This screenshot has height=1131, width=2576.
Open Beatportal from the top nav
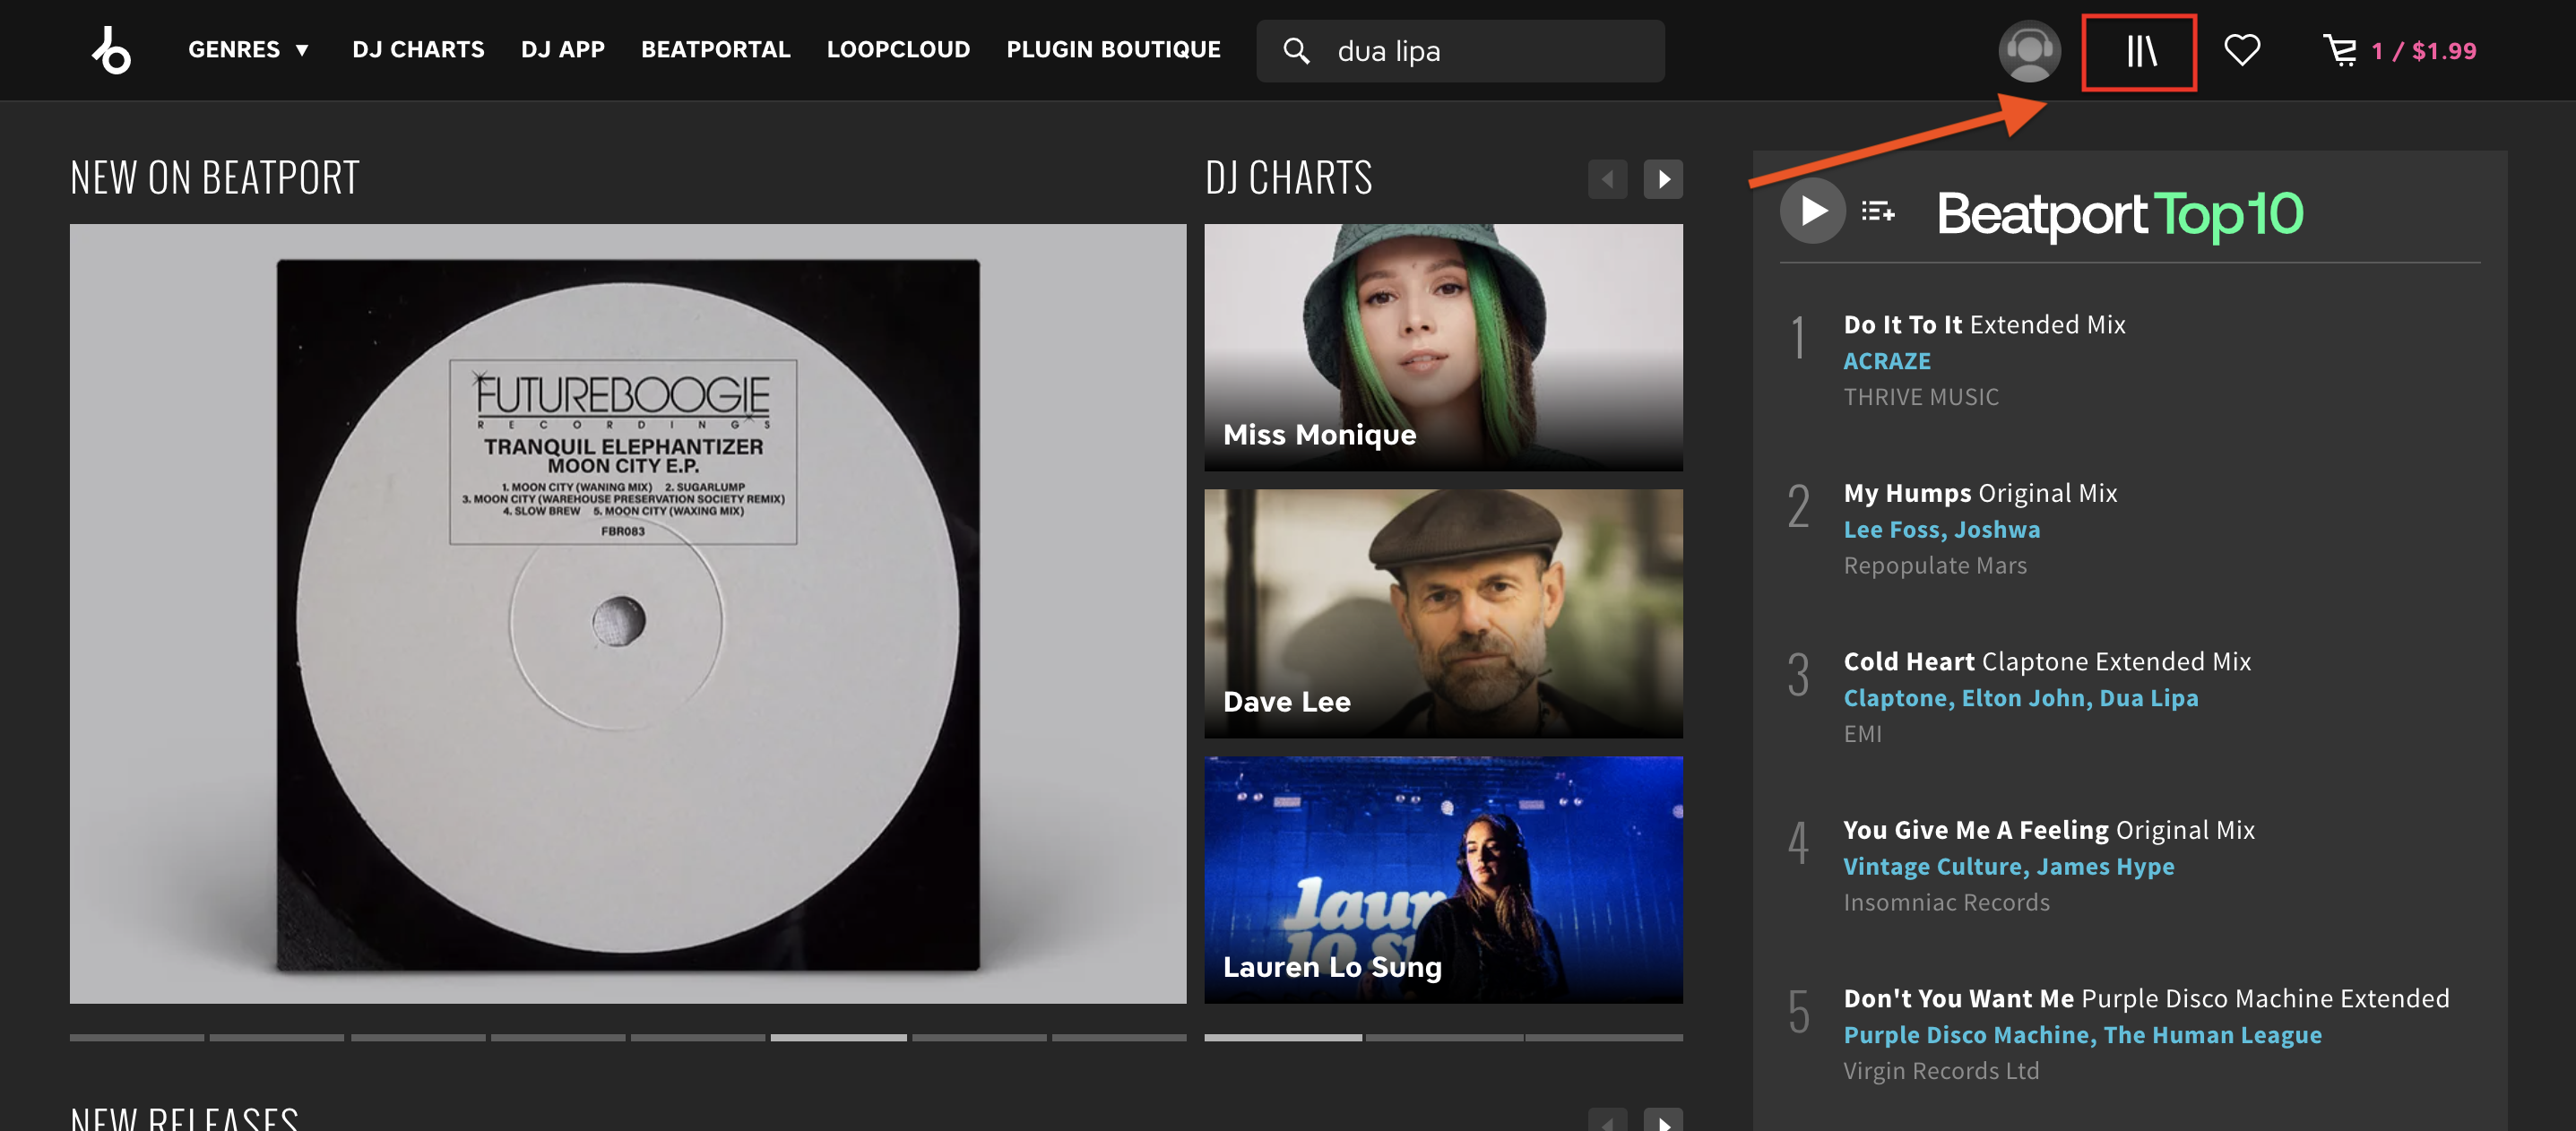[716, 50]
